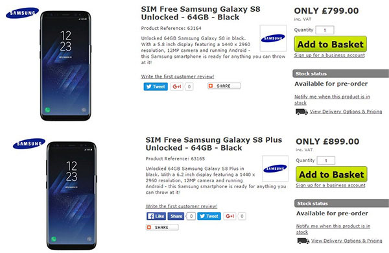Click the G+1 button for S8 Plus
Viewport: 389px width, 253px height.
tap(230, 216)
